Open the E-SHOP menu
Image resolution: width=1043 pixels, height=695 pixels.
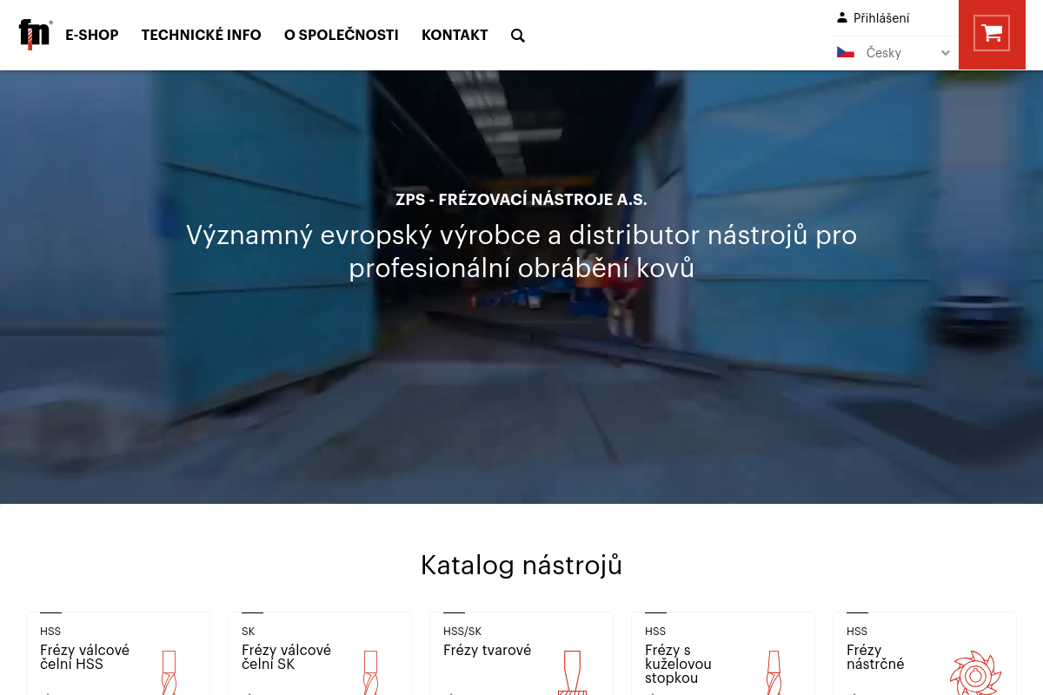coord(92,36)
